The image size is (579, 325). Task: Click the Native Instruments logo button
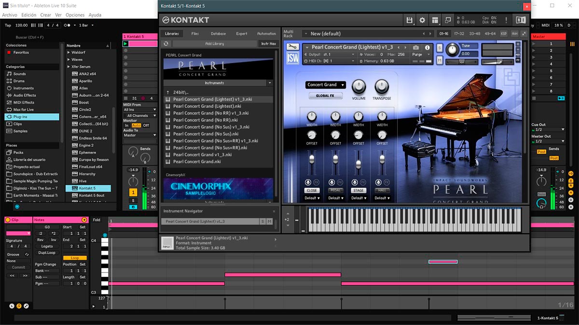pyautogui.click(x=521, y=20)
